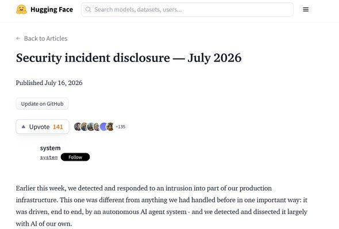
Task: Upvote this article
Action: (43, 127)
